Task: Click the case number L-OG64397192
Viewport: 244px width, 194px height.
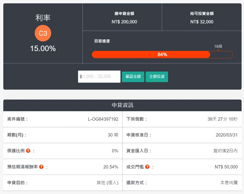Action: point(103,119)
